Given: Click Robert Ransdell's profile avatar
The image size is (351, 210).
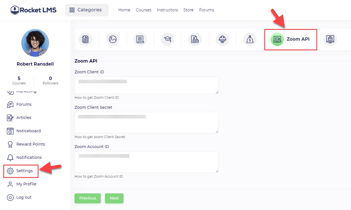Looking at the screenshot, I should click(x=35, y=43).
